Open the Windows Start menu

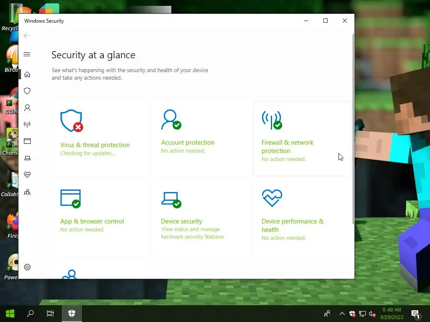(10, 314)
